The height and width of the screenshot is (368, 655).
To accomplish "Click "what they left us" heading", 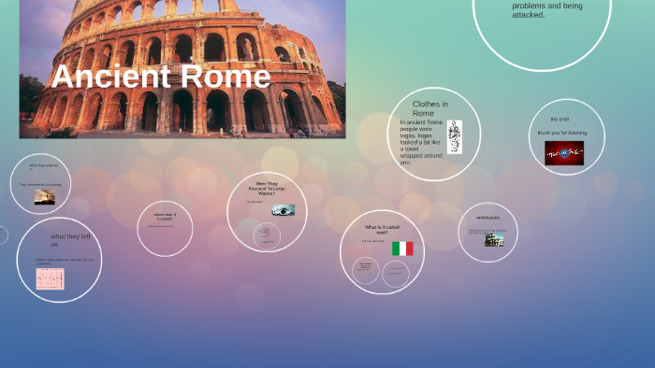I will pos(70,240).
